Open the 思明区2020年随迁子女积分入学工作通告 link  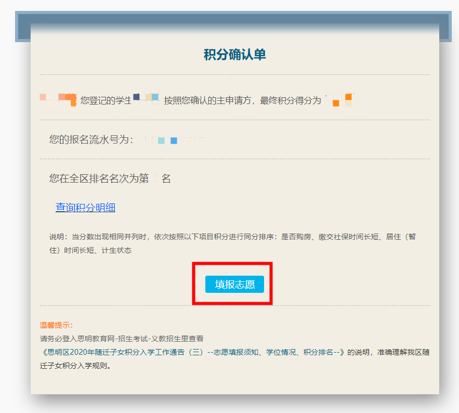coord(193,352)
